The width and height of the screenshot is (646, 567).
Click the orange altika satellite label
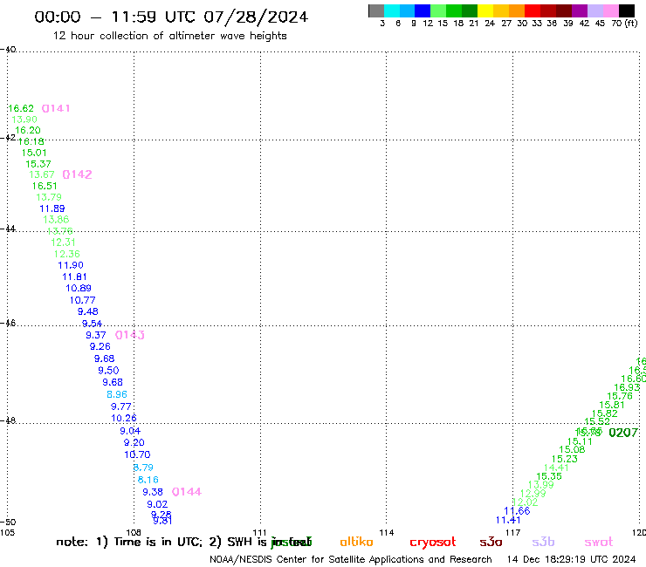[x=357, y=542]
